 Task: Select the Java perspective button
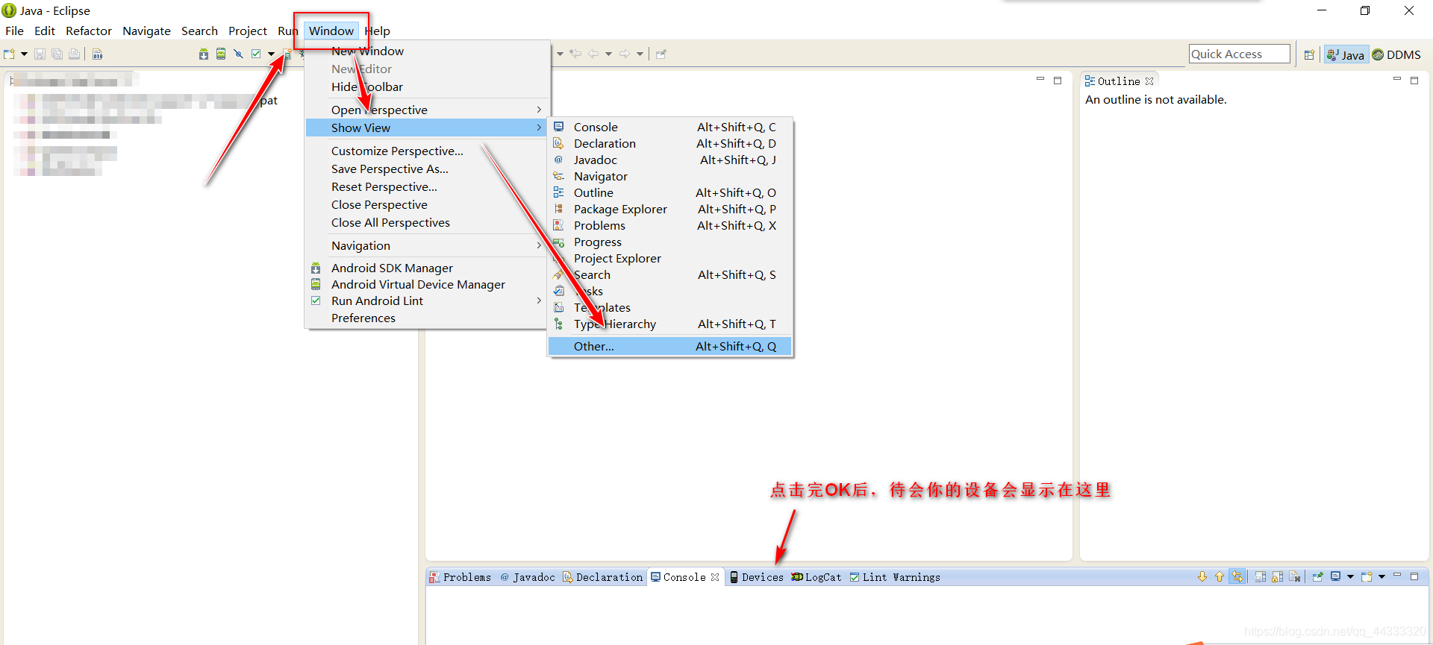[x=1346, y=54]
